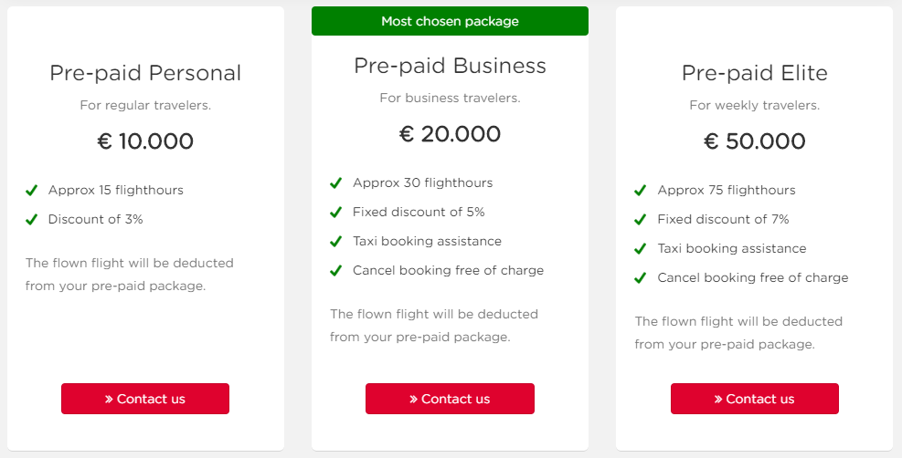The image size is (902, 458).
Task: Select the Pre-paid Personal heading
Action: pos(145,74)
